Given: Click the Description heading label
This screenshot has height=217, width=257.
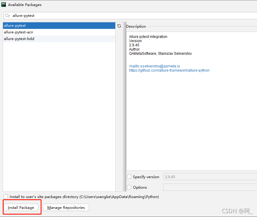Looking at the screenshot, I should (136, 26).
